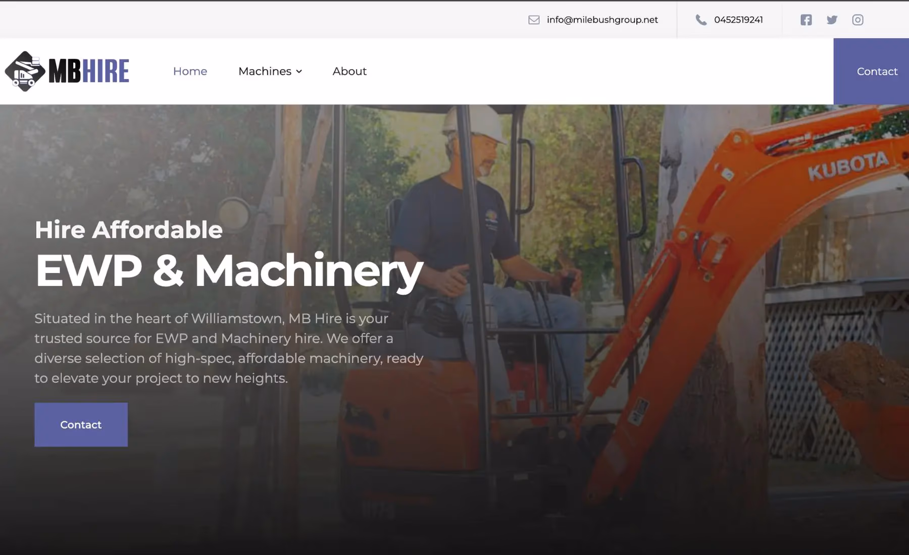This screenshot has height=555, width=909.
Task: Open the Instagram social icon
Action: click(x=857, y=20)
